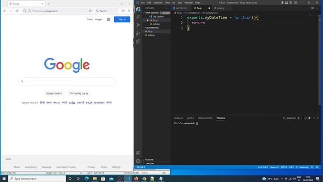The width and height of the screenshot is (323, 182).
Task: Toggle Panel layout button in VS Code title bar
Action: [286, 3]
